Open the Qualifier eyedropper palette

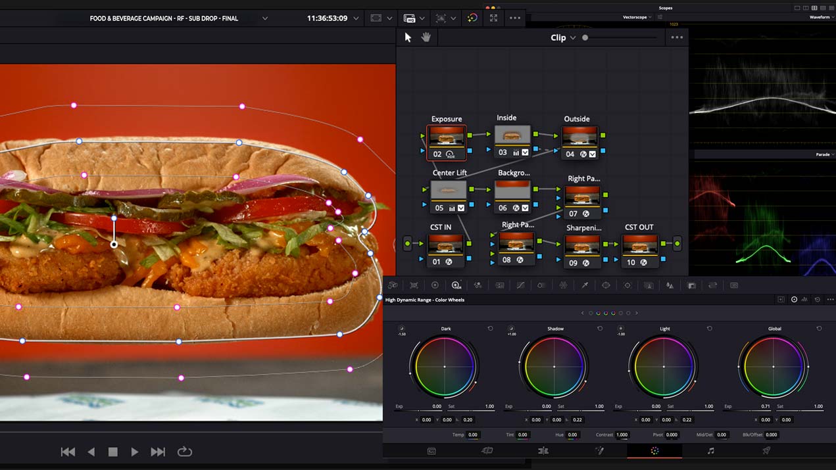click(584, 285)
